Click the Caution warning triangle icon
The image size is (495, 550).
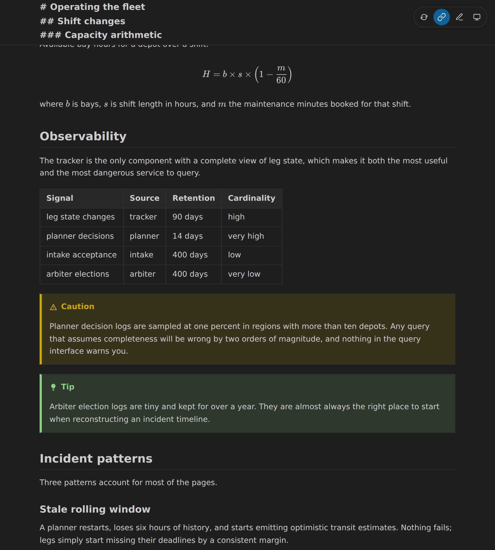tap(53, 307)
